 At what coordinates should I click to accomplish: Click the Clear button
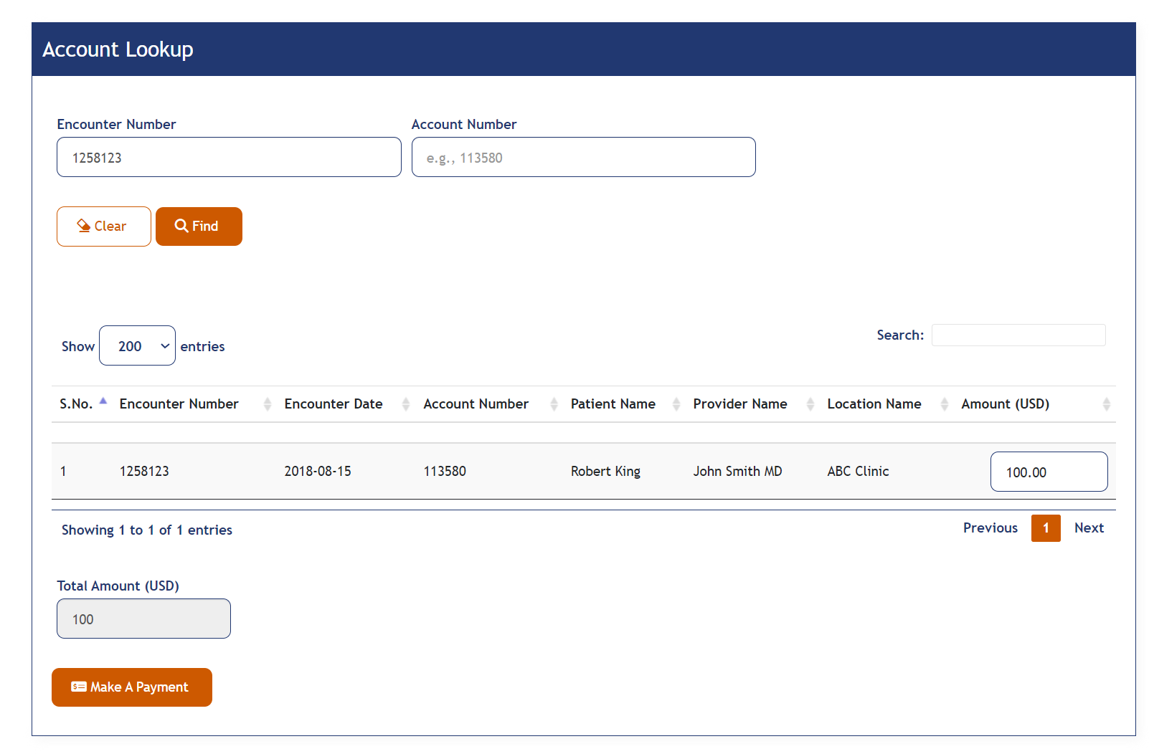[103, 226]
